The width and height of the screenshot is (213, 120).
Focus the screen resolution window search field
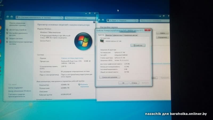coord(155,21)
